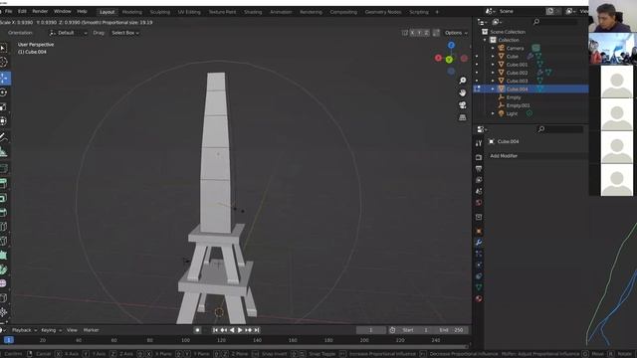Image resolution: width=637 pixels, height=358 pixels.
Task: Open the Marker menu in timeline
Action: pos(91,330)
